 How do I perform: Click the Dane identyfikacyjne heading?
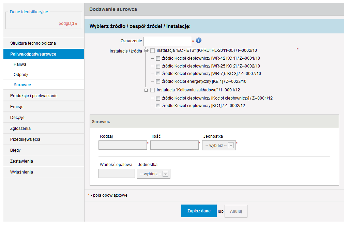pyautogui.click(x=29, y=12)
